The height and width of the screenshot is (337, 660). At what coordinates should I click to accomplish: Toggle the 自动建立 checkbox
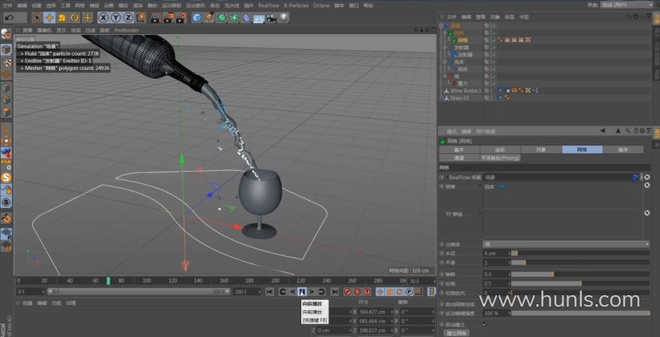[485, 324]
